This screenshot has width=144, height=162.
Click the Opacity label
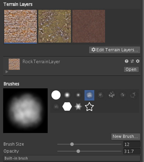[x=11, y=151]
